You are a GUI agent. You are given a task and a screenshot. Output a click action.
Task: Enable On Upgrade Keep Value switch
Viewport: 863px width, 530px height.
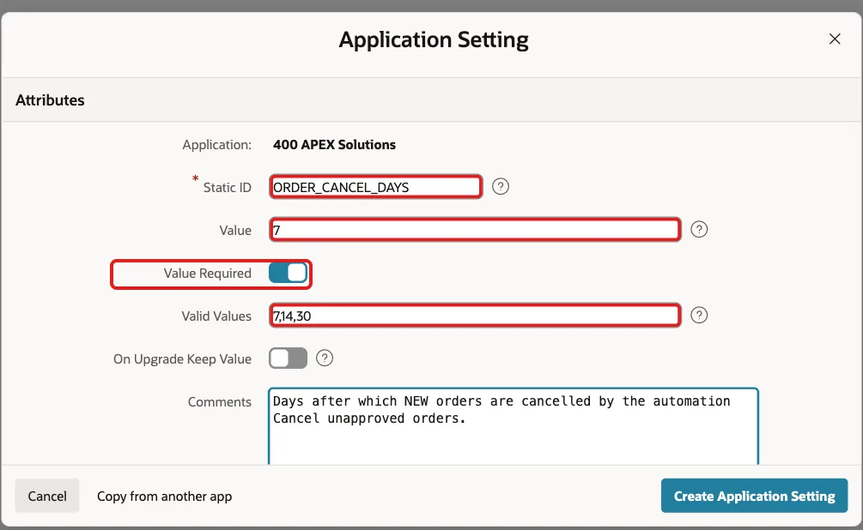click(x=288, y=358)
